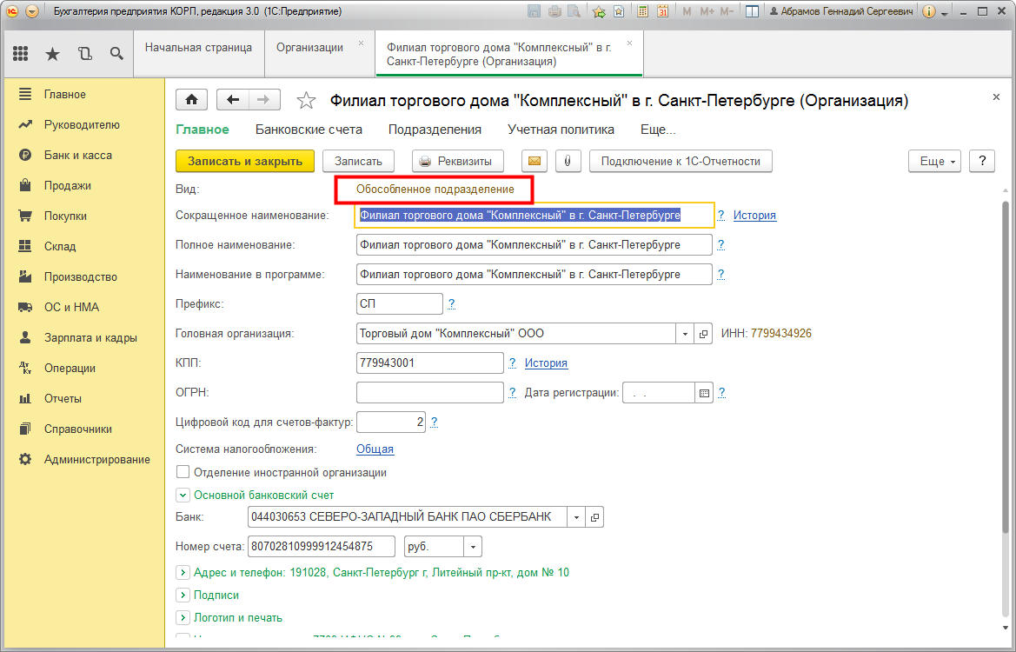1016x652 pixels.
Task: Collapse the Основной банковский счет section
Action: (182, 496)
